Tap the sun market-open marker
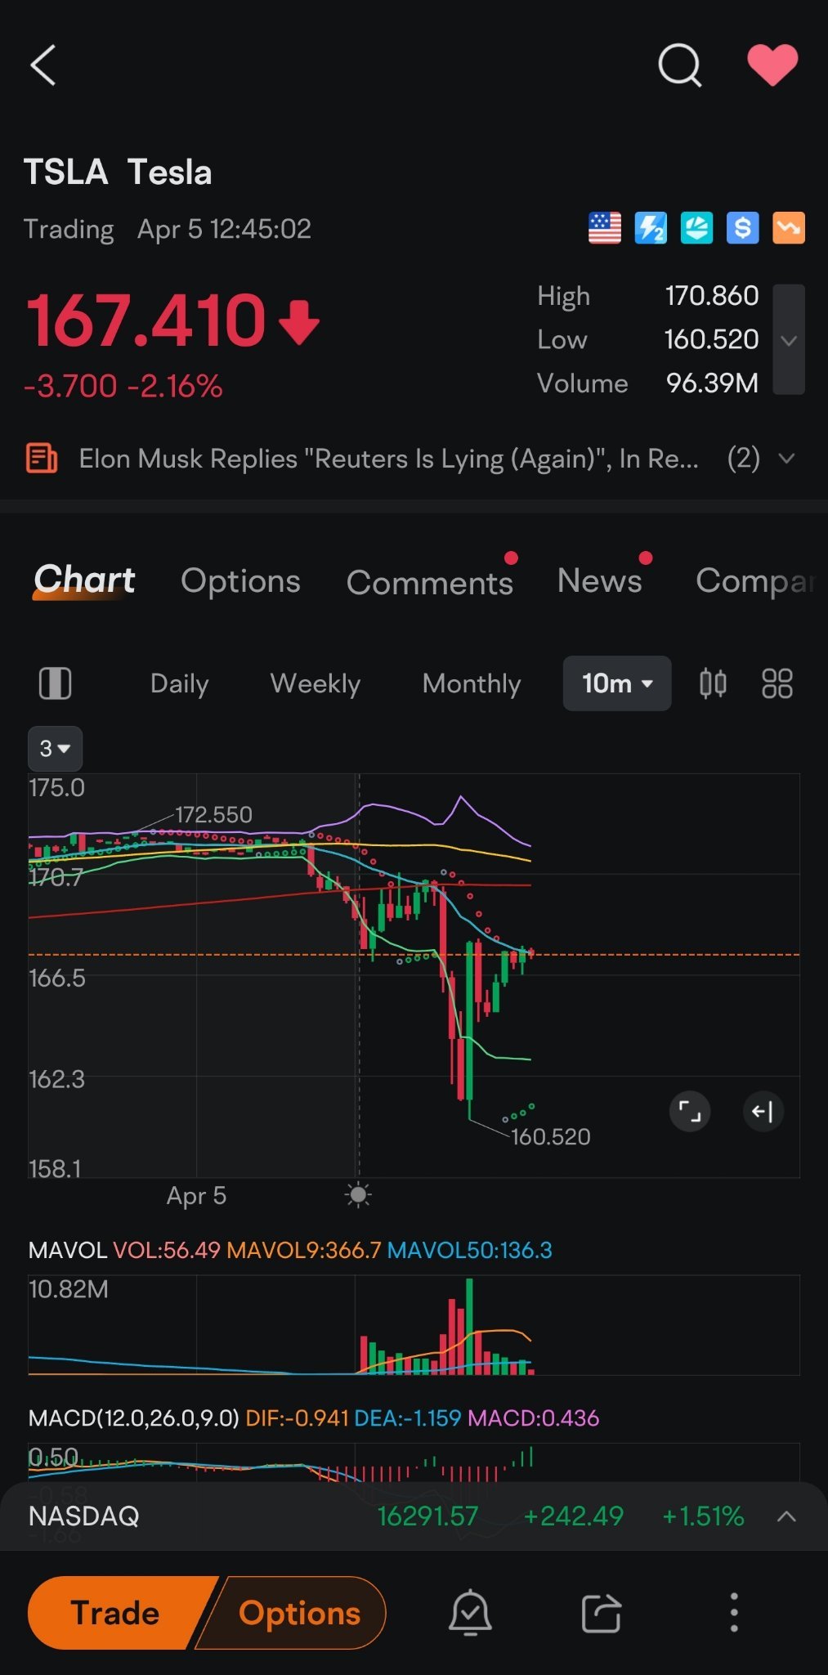The height and width of the screenshot is (1675, 828). pyautogui.click(x=358, y=1195)
